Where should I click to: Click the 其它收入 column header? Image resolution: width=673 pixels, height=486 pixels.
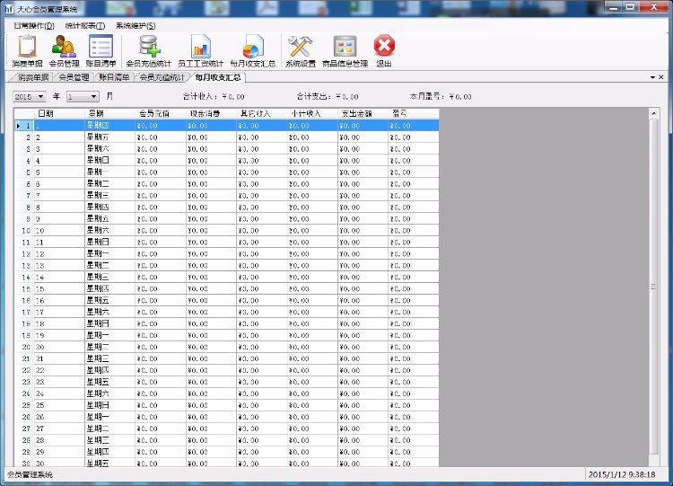[262, 113]
